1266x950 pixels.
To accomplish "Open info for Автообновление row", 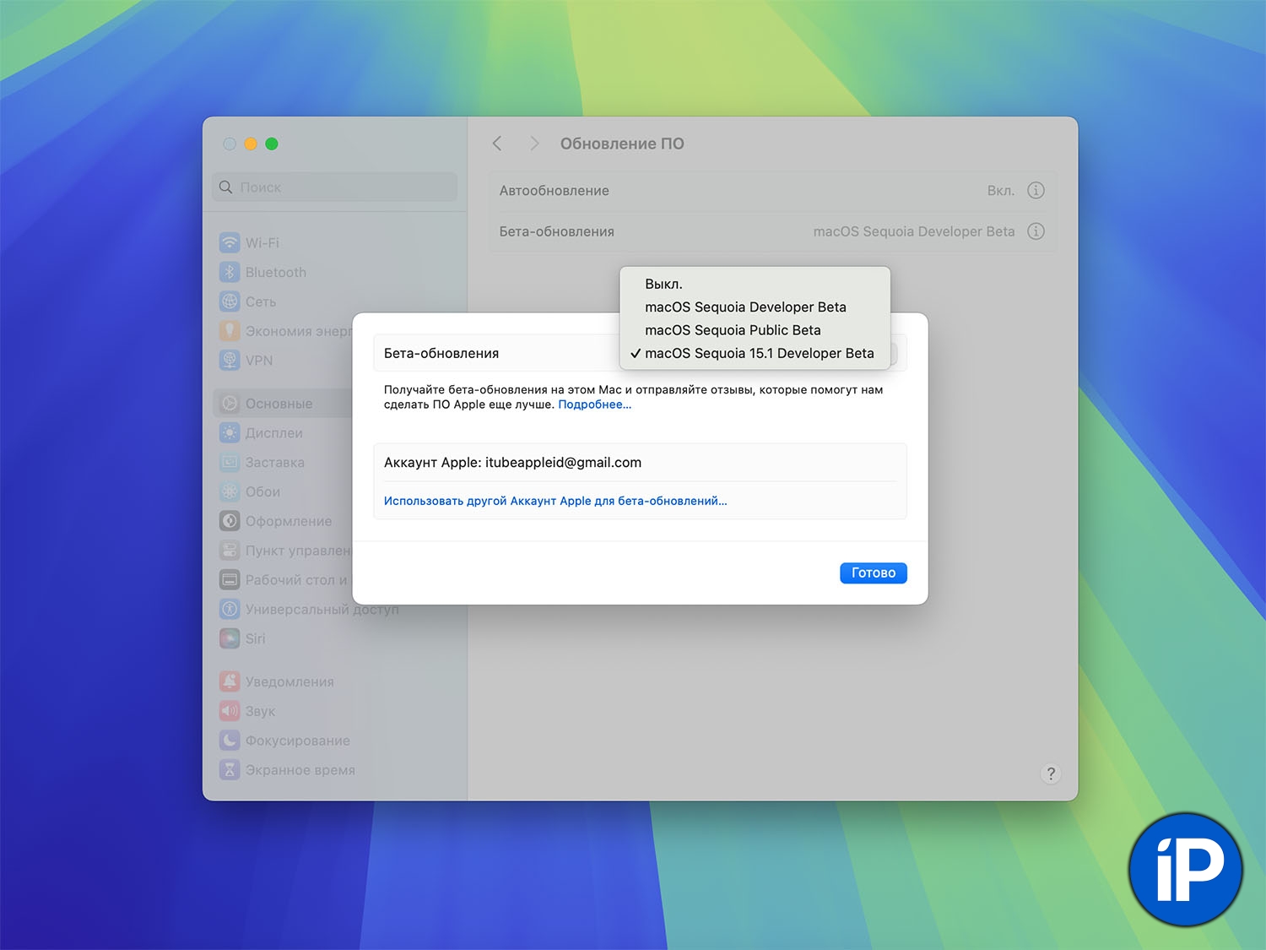I will [1036, 191].
